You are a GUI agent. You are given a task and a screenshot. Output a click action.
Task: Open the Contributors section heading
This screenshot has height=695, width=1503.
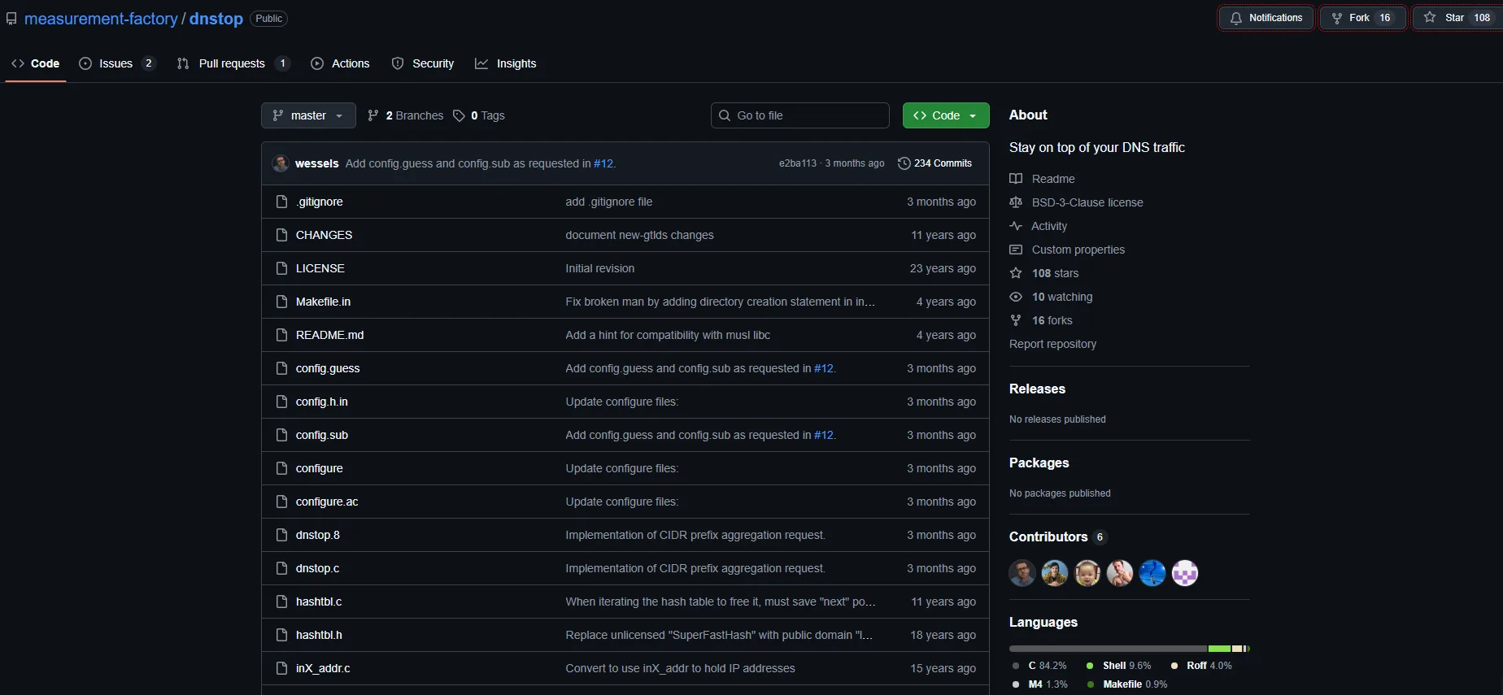pos(1056,536)
